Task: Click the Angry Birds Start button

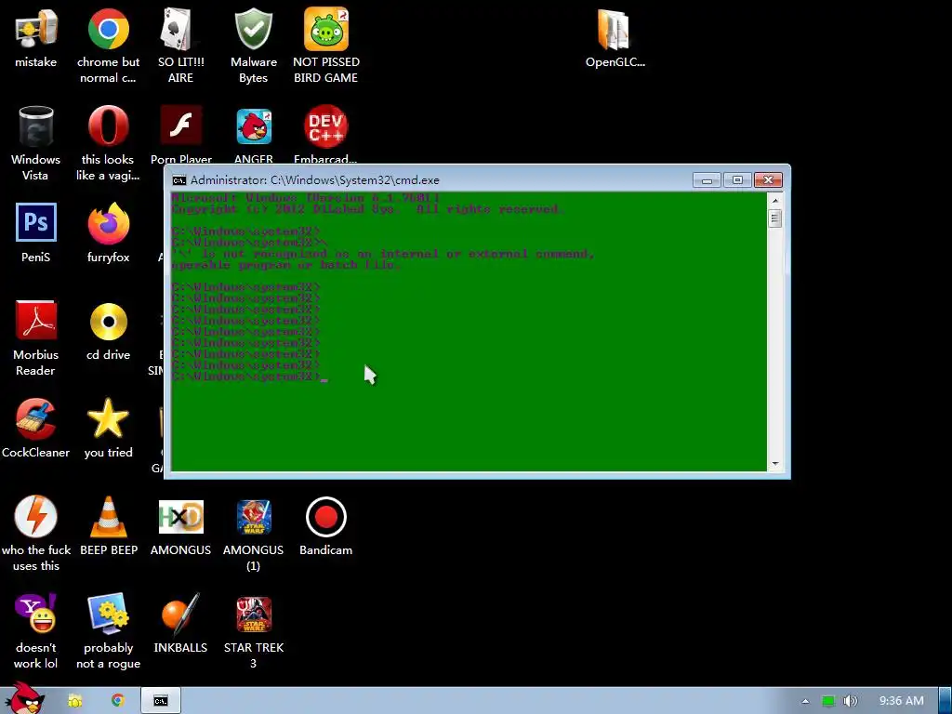Action: click(24, 698)
